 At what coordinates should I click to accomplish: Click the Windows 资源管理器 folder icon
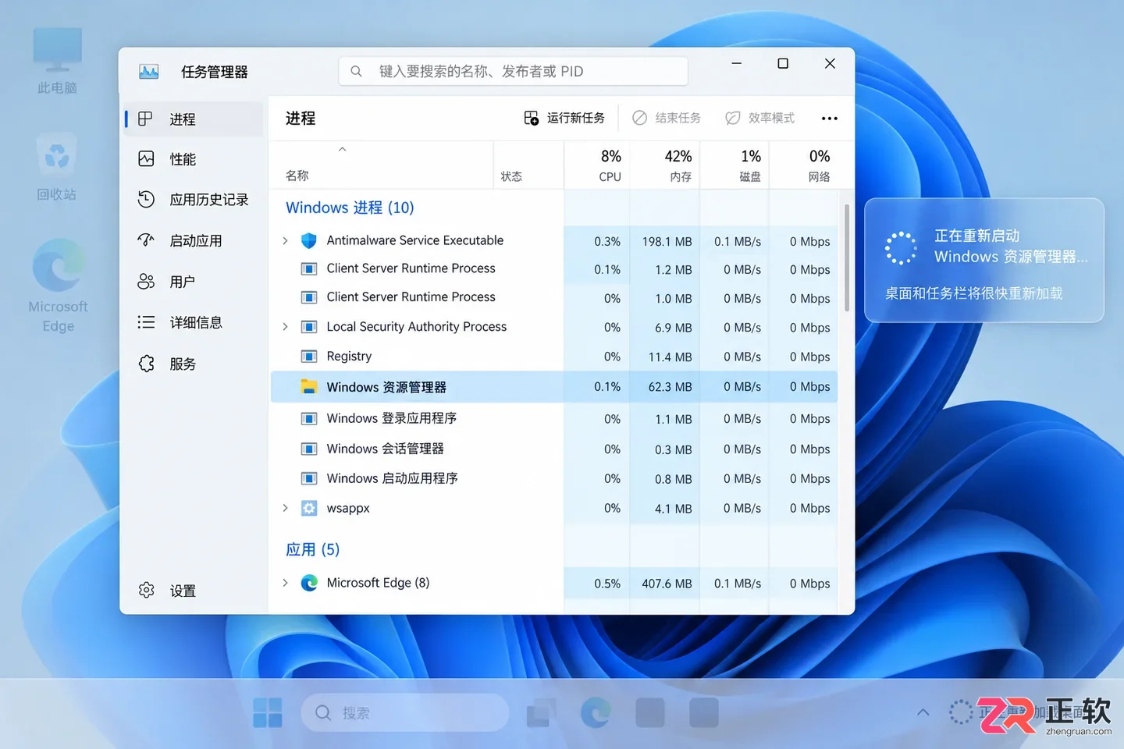[x=309, y=387]
